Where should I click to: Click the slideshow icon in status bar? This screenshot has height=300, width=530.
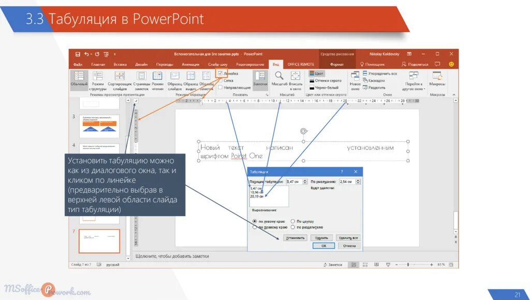click(x=388, y=265)
